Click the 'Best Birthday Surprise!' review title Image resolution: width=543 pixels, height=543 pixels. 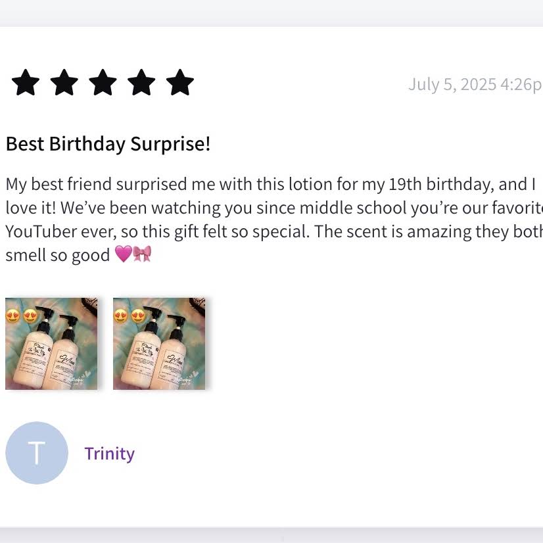[x=108, y=144]
